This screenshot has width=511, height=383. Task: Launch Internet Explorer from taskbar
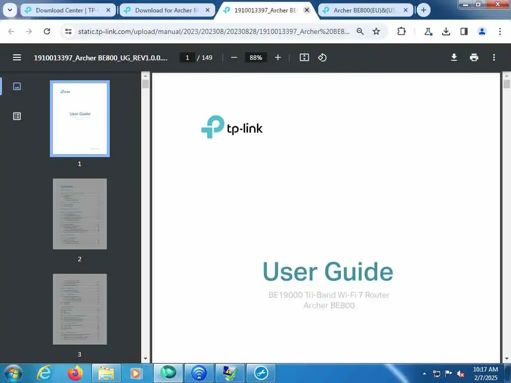(44, 373)
